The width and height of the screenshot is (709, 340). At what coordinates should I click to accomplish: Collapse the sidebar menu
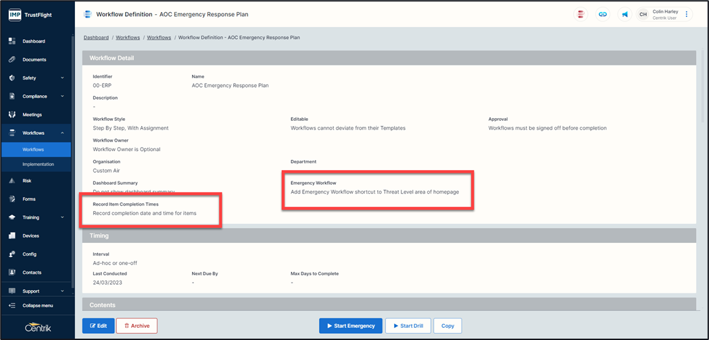[x=37, y=306]
